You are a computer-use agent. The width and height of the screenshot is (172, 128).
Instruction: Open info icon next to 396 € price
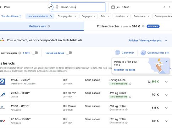click(x=143, y=26)
